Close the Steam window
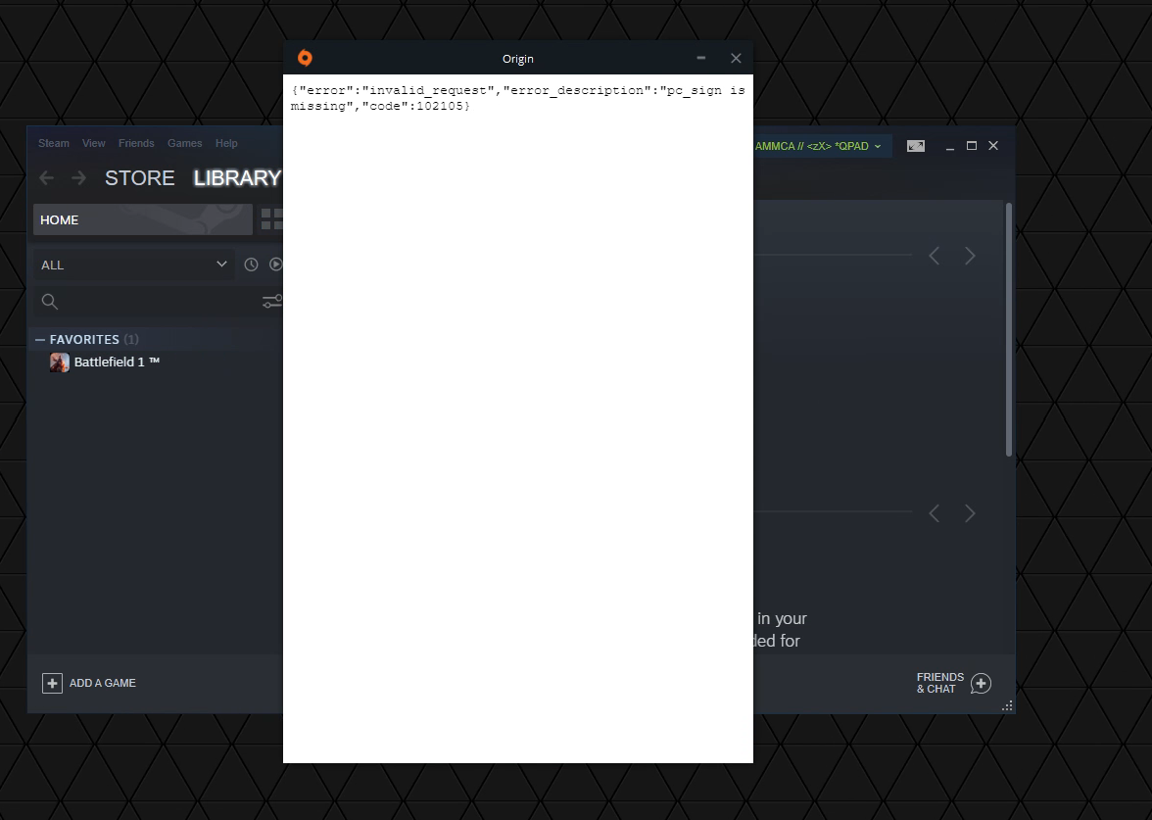Viewport: 1152px width, 820px height. (x=993, y=146)
